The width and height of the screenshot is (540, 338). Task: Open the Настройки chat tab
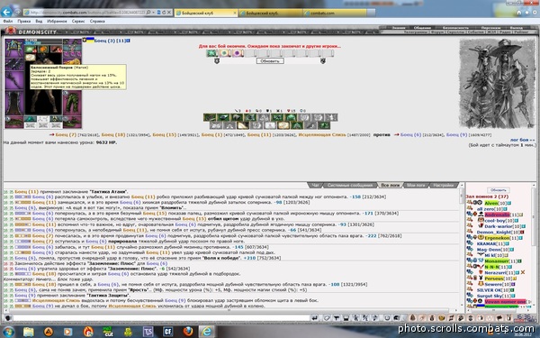(443, 186)
